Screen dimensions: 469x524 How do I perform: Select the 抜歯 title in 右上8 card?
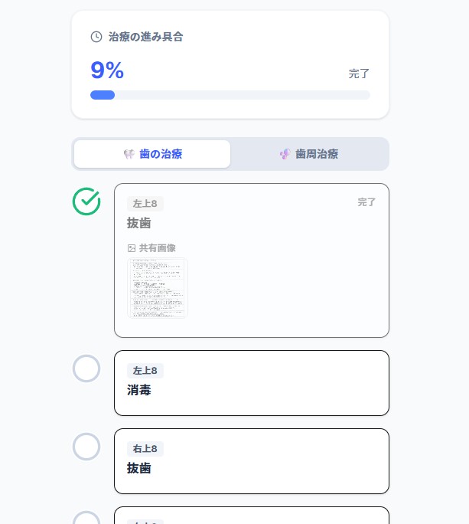point(139,468)
